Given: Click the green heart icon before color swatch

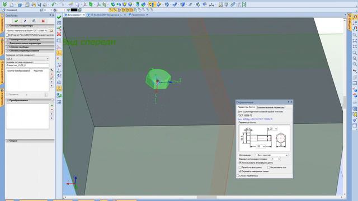Looking at the screenshot, I should coord(68,10).
